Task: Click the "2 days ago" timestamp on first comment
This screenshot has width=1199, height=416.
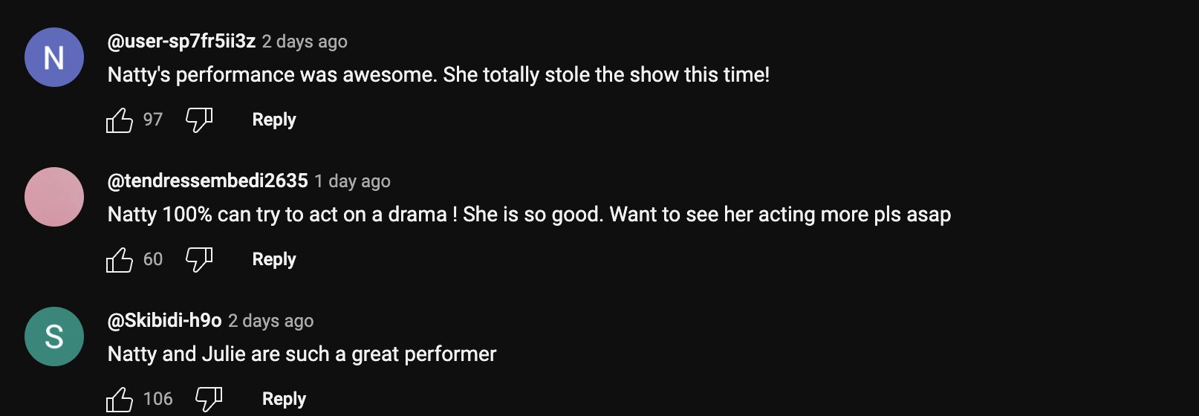Action: 305,42
